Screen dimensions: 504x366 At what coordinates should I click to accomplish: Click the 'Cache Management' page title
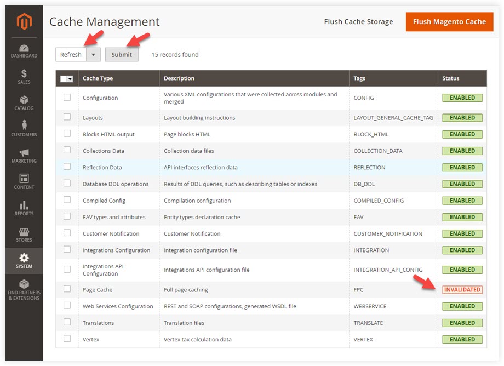[105, 22]
